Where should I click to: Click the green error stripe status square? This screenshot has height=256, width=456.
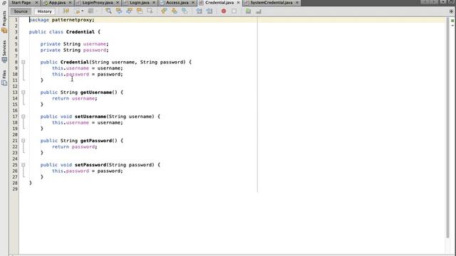(x=452, y=21)
